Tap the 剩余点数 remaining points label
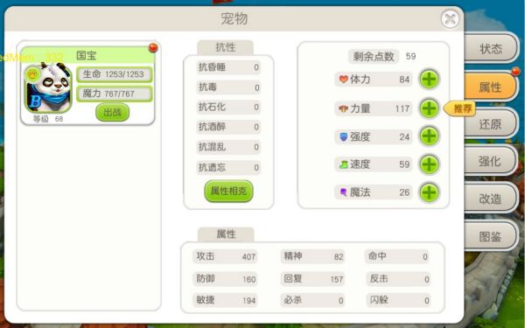The width and height of the screenshot is (525, 328). [374, 56]
